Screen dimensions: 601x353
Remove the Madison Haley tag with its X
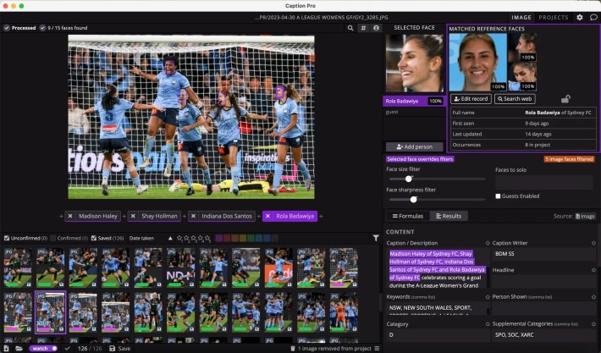click(x=70, y=216)
